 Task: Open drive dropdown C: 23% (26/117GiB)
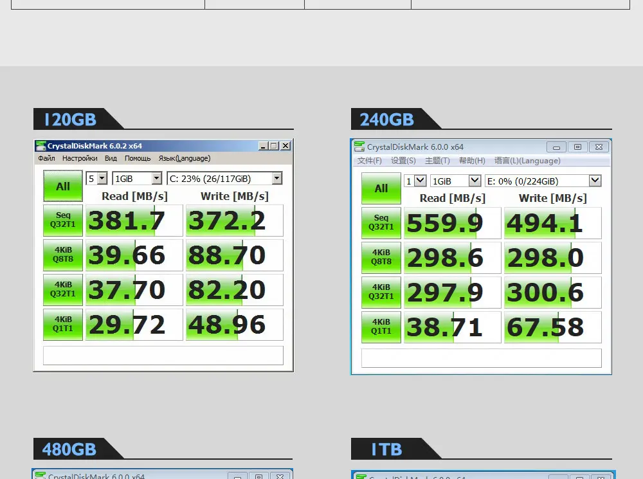(x=224, y=178)
